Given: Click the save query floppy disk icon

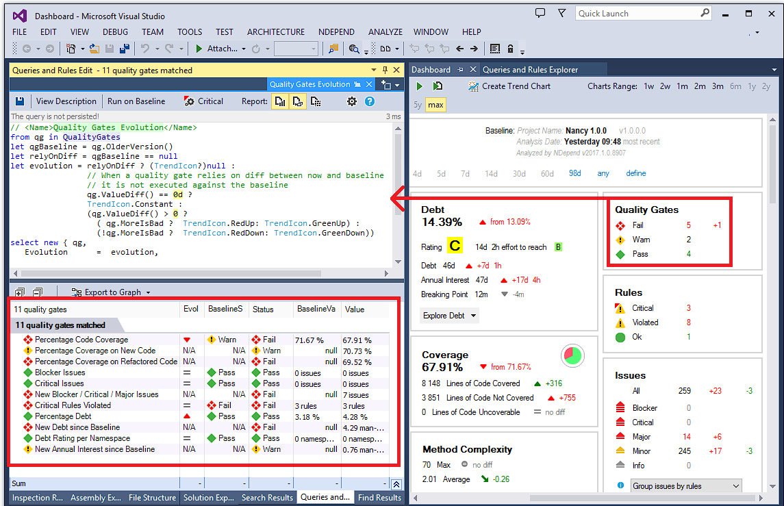Looking at the screenshot, I should click(x=19, y=101).
